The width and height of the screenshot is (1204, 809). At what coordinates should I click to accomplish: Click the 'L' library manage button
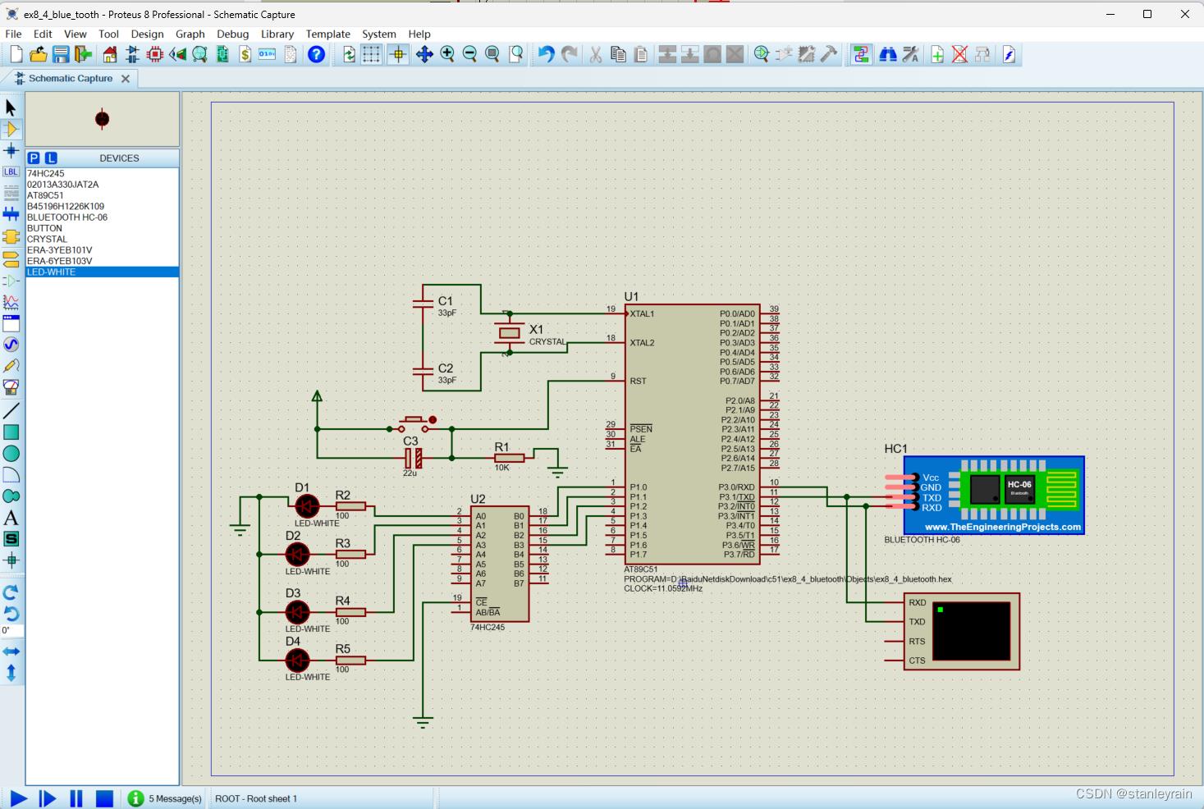coord(51,158)
